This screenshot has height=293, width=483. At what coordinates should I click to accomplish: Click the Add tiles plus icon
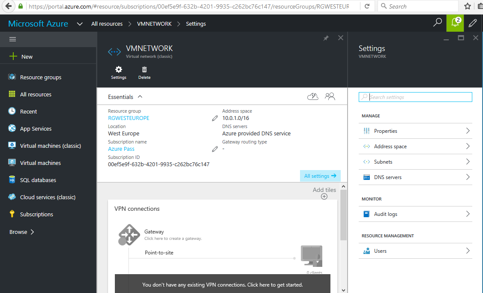pyautogui.click(x=324, y=197)
